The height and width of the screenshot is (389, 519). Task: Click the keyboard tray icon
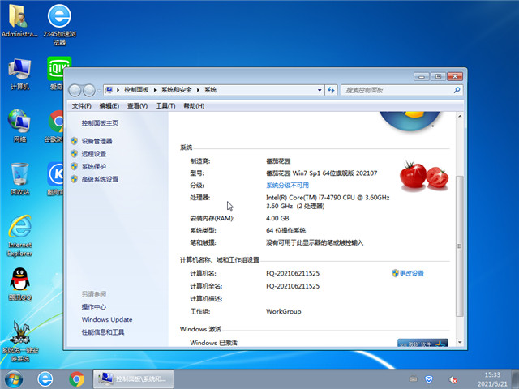(413, 378)
